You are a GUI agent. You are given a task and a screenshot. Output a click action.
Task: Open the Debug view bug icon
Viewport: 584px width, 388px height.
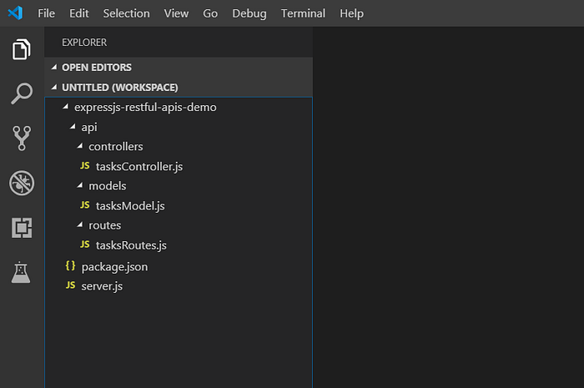[22, 184]
